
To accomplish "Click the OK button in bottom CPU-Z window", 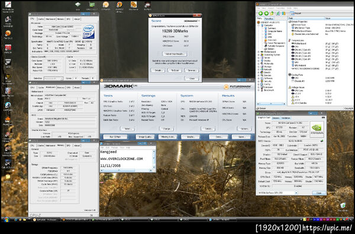I will 92,215.
